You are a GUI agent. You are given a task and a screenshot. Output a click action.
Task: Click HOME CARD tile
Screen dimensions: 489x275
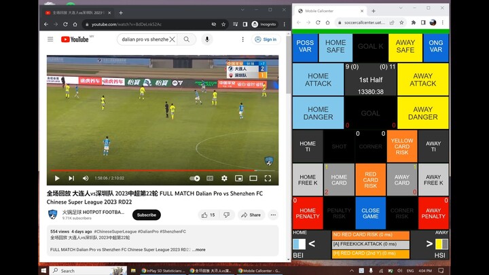(x=339, y=179)
